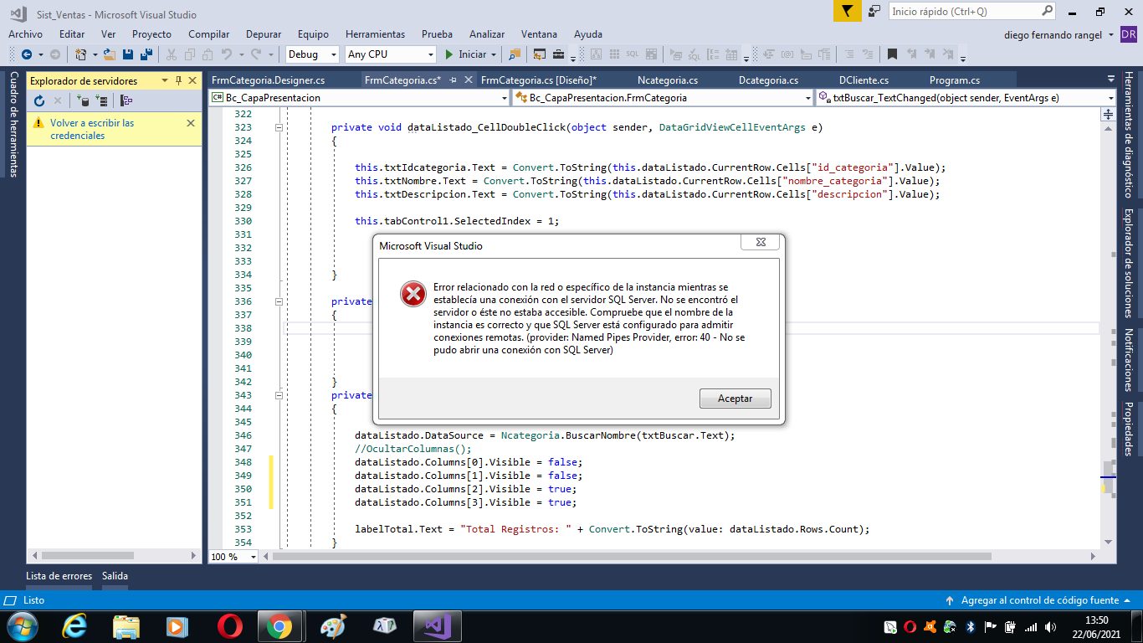This screenshot has width=1143, height=643.
Task: Open the Compilar menu
Action: (208, 34)
